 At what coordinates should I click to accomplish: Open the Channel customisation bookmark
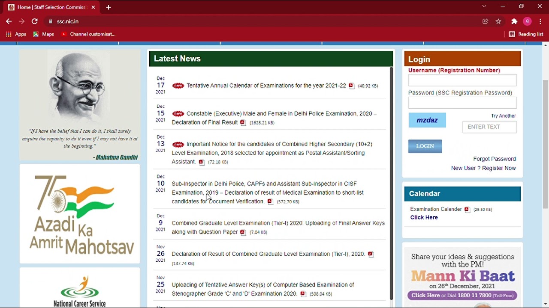pos(88,34)
